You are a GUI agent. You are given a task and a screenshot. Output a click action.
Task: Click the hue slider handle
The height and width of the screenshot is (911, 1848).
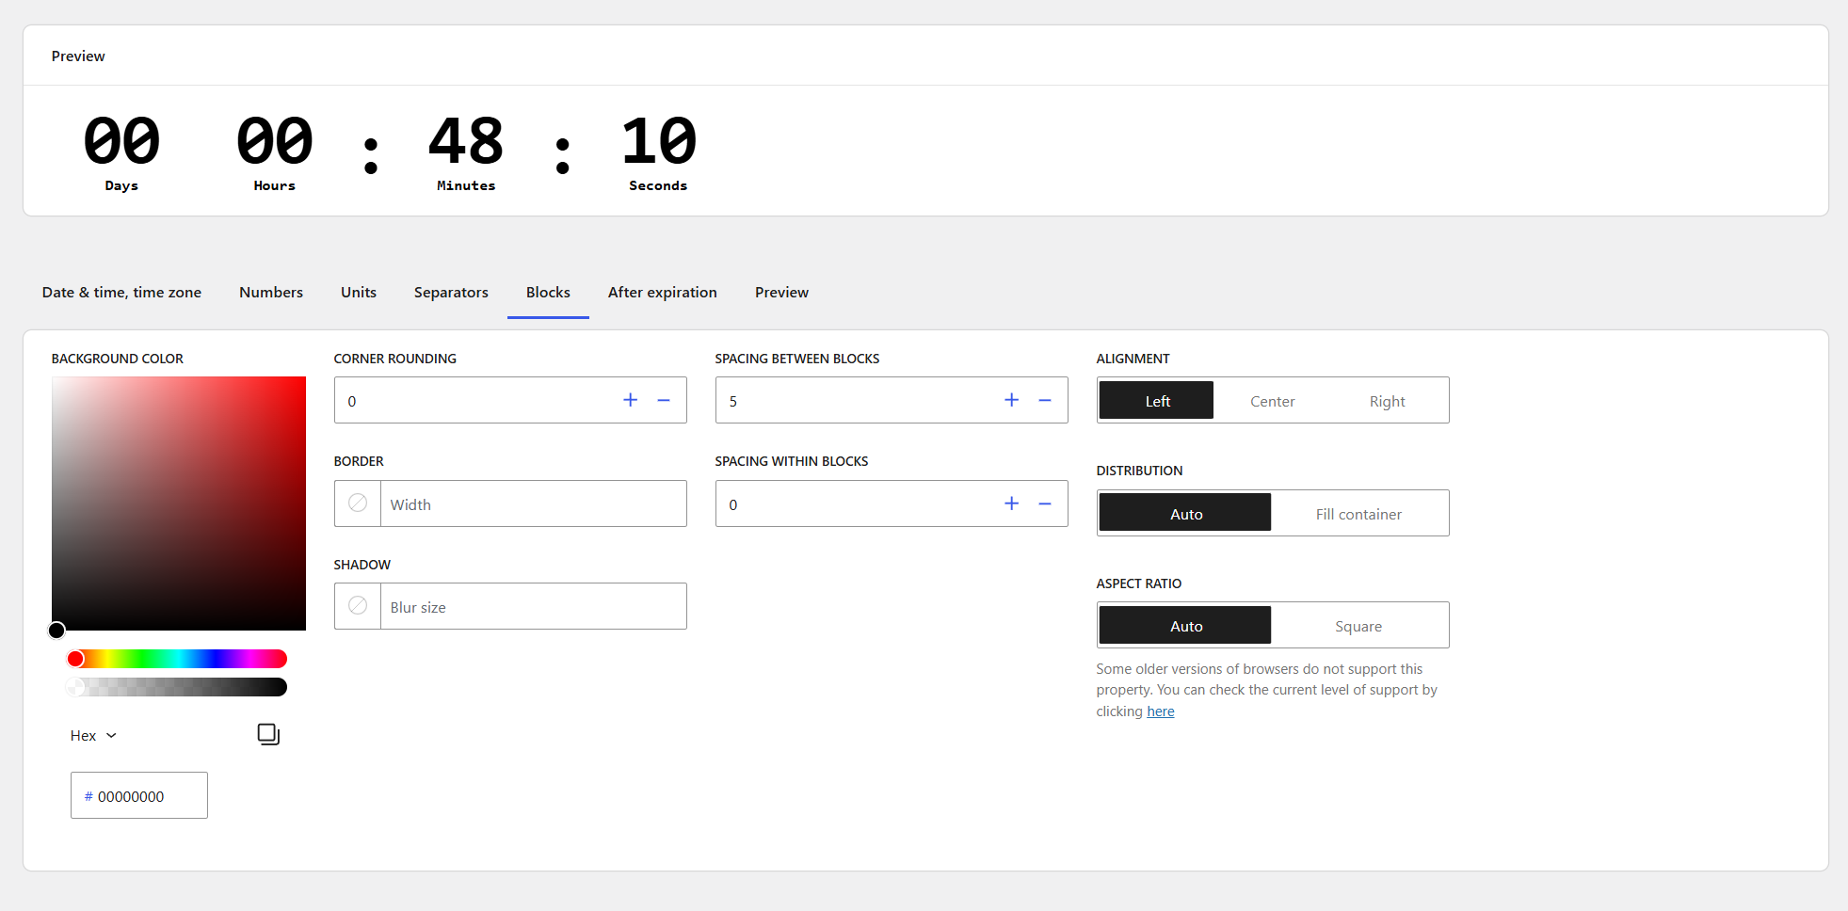point(75,659)
